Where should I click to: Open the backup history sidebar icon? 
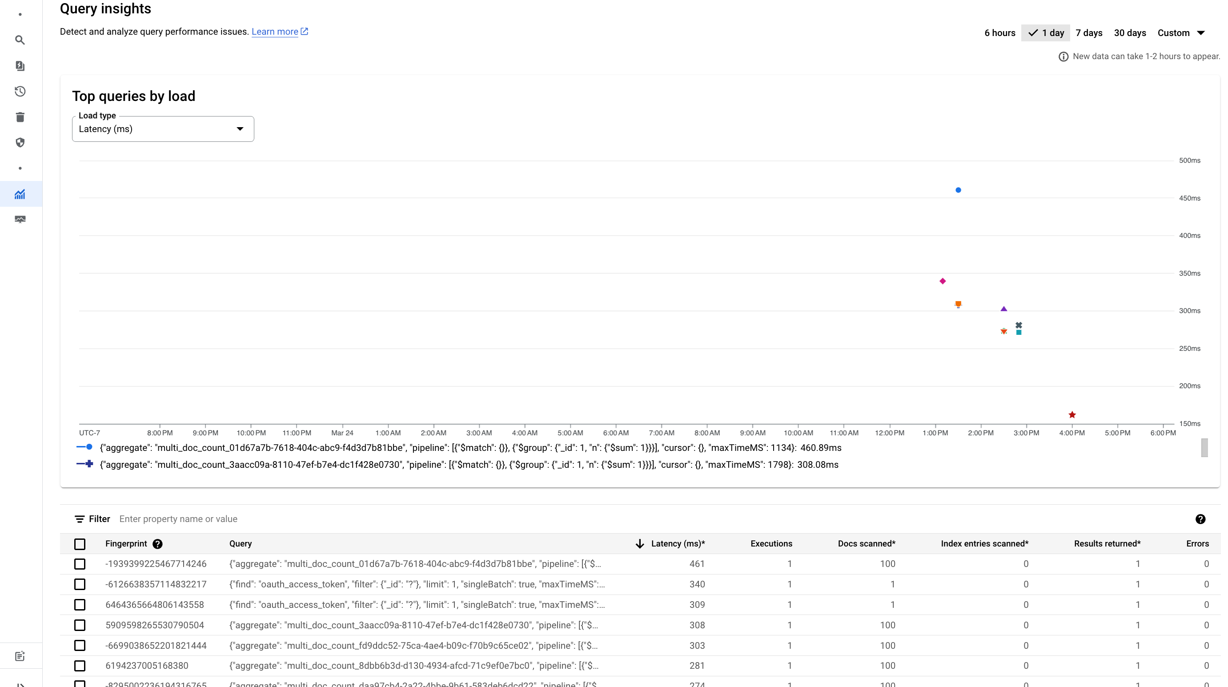coord(20,92)
